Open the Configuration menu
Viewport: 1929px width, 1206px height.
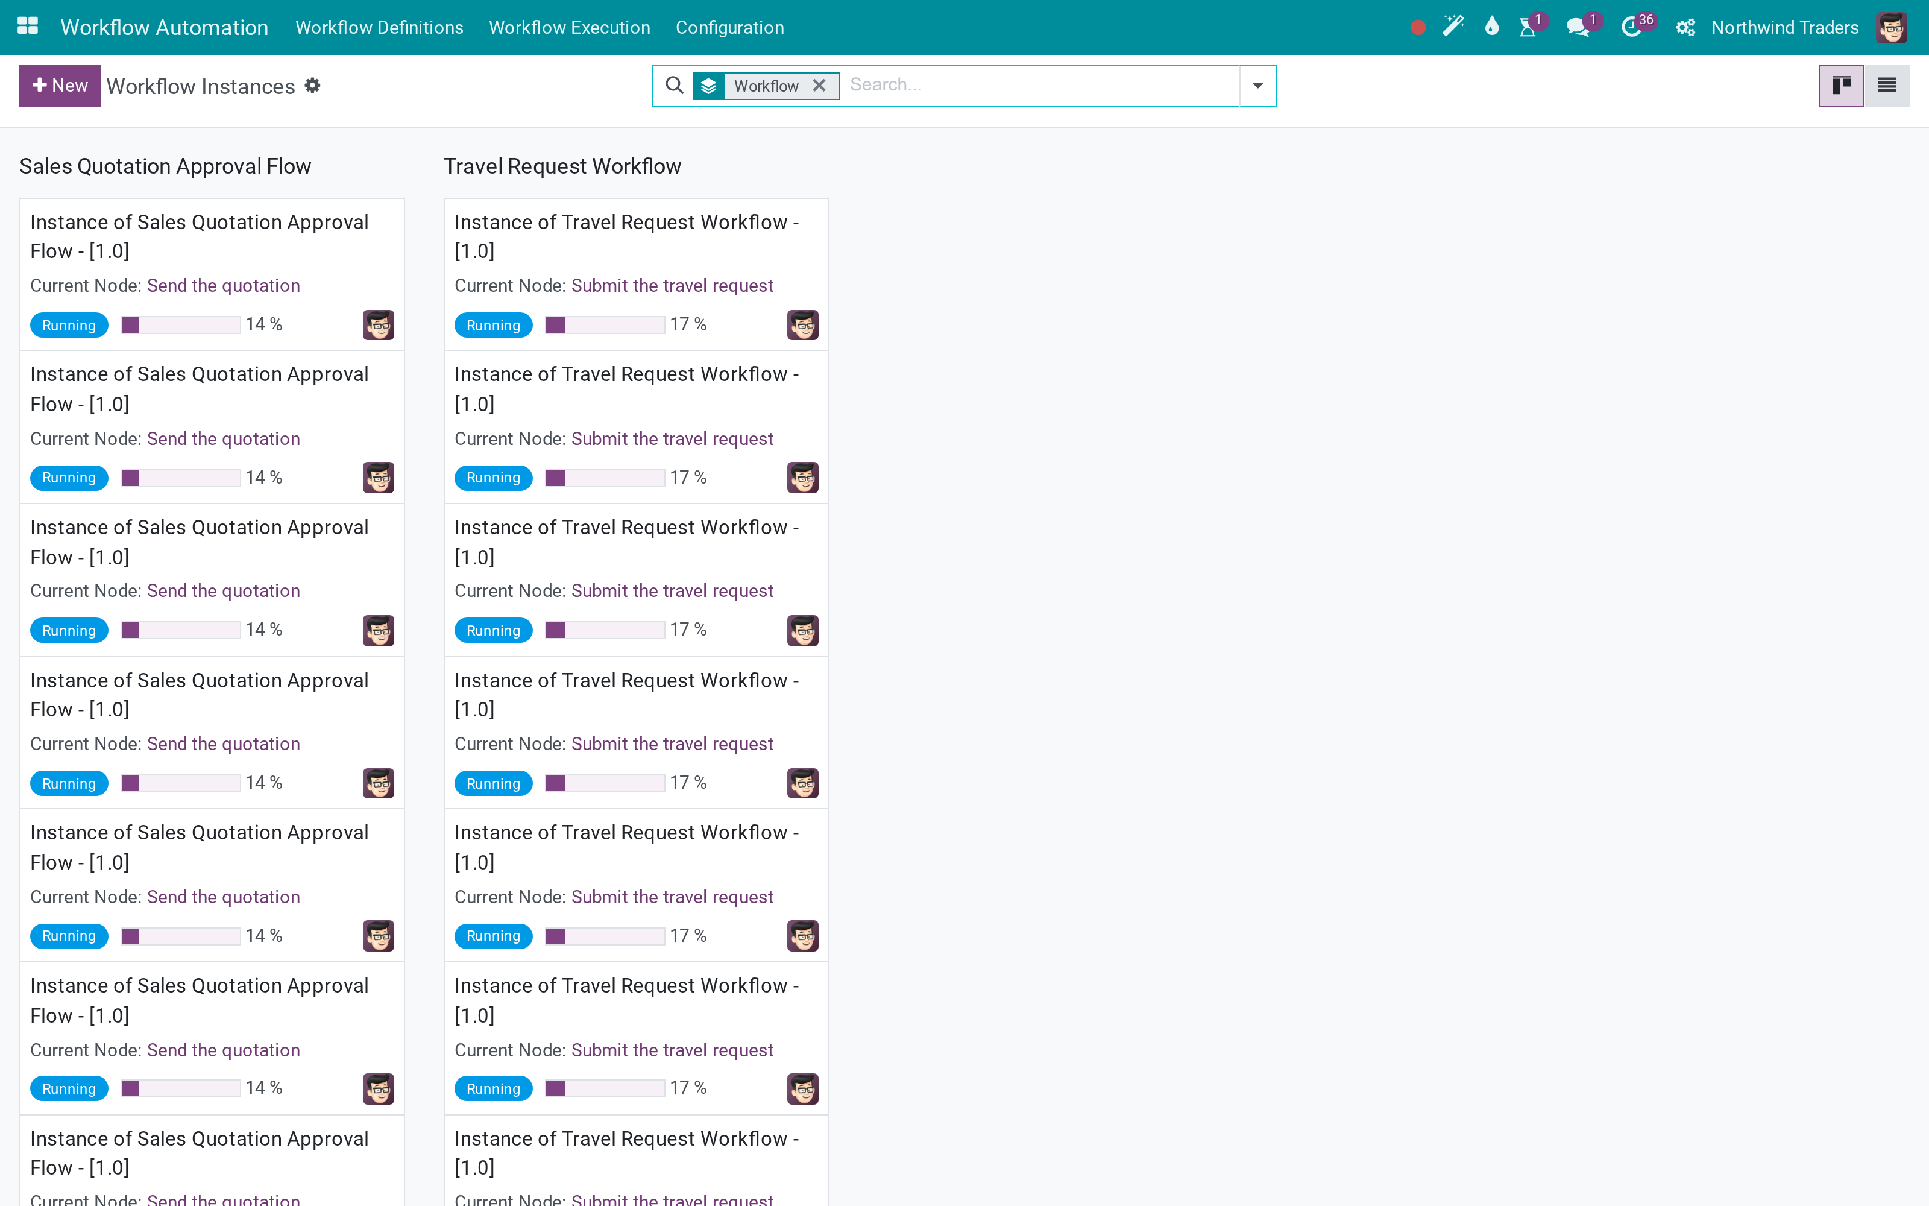(x=729, y=27)
